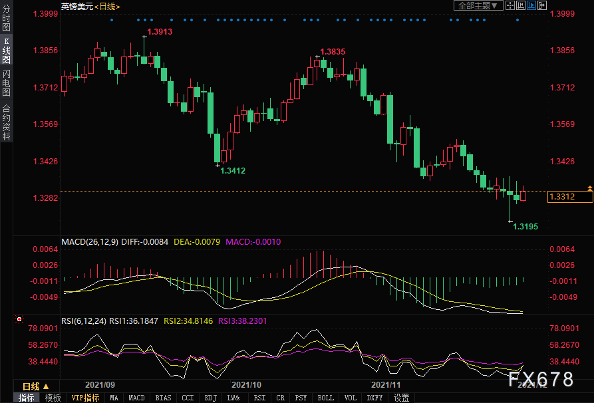Click the RSI1:36.1847 value
The height and width of the screenshot is (403, 594).
[134, 321]
